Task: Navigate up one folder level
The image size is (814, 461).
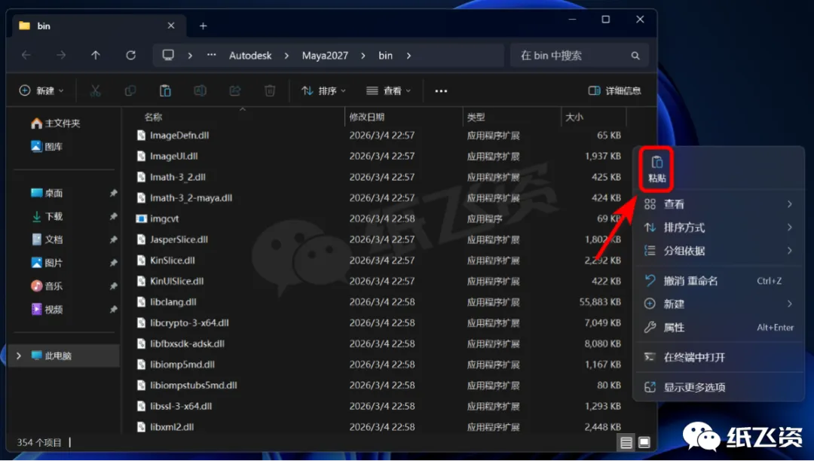Action: pyautogui.click(x=96, y=55)
